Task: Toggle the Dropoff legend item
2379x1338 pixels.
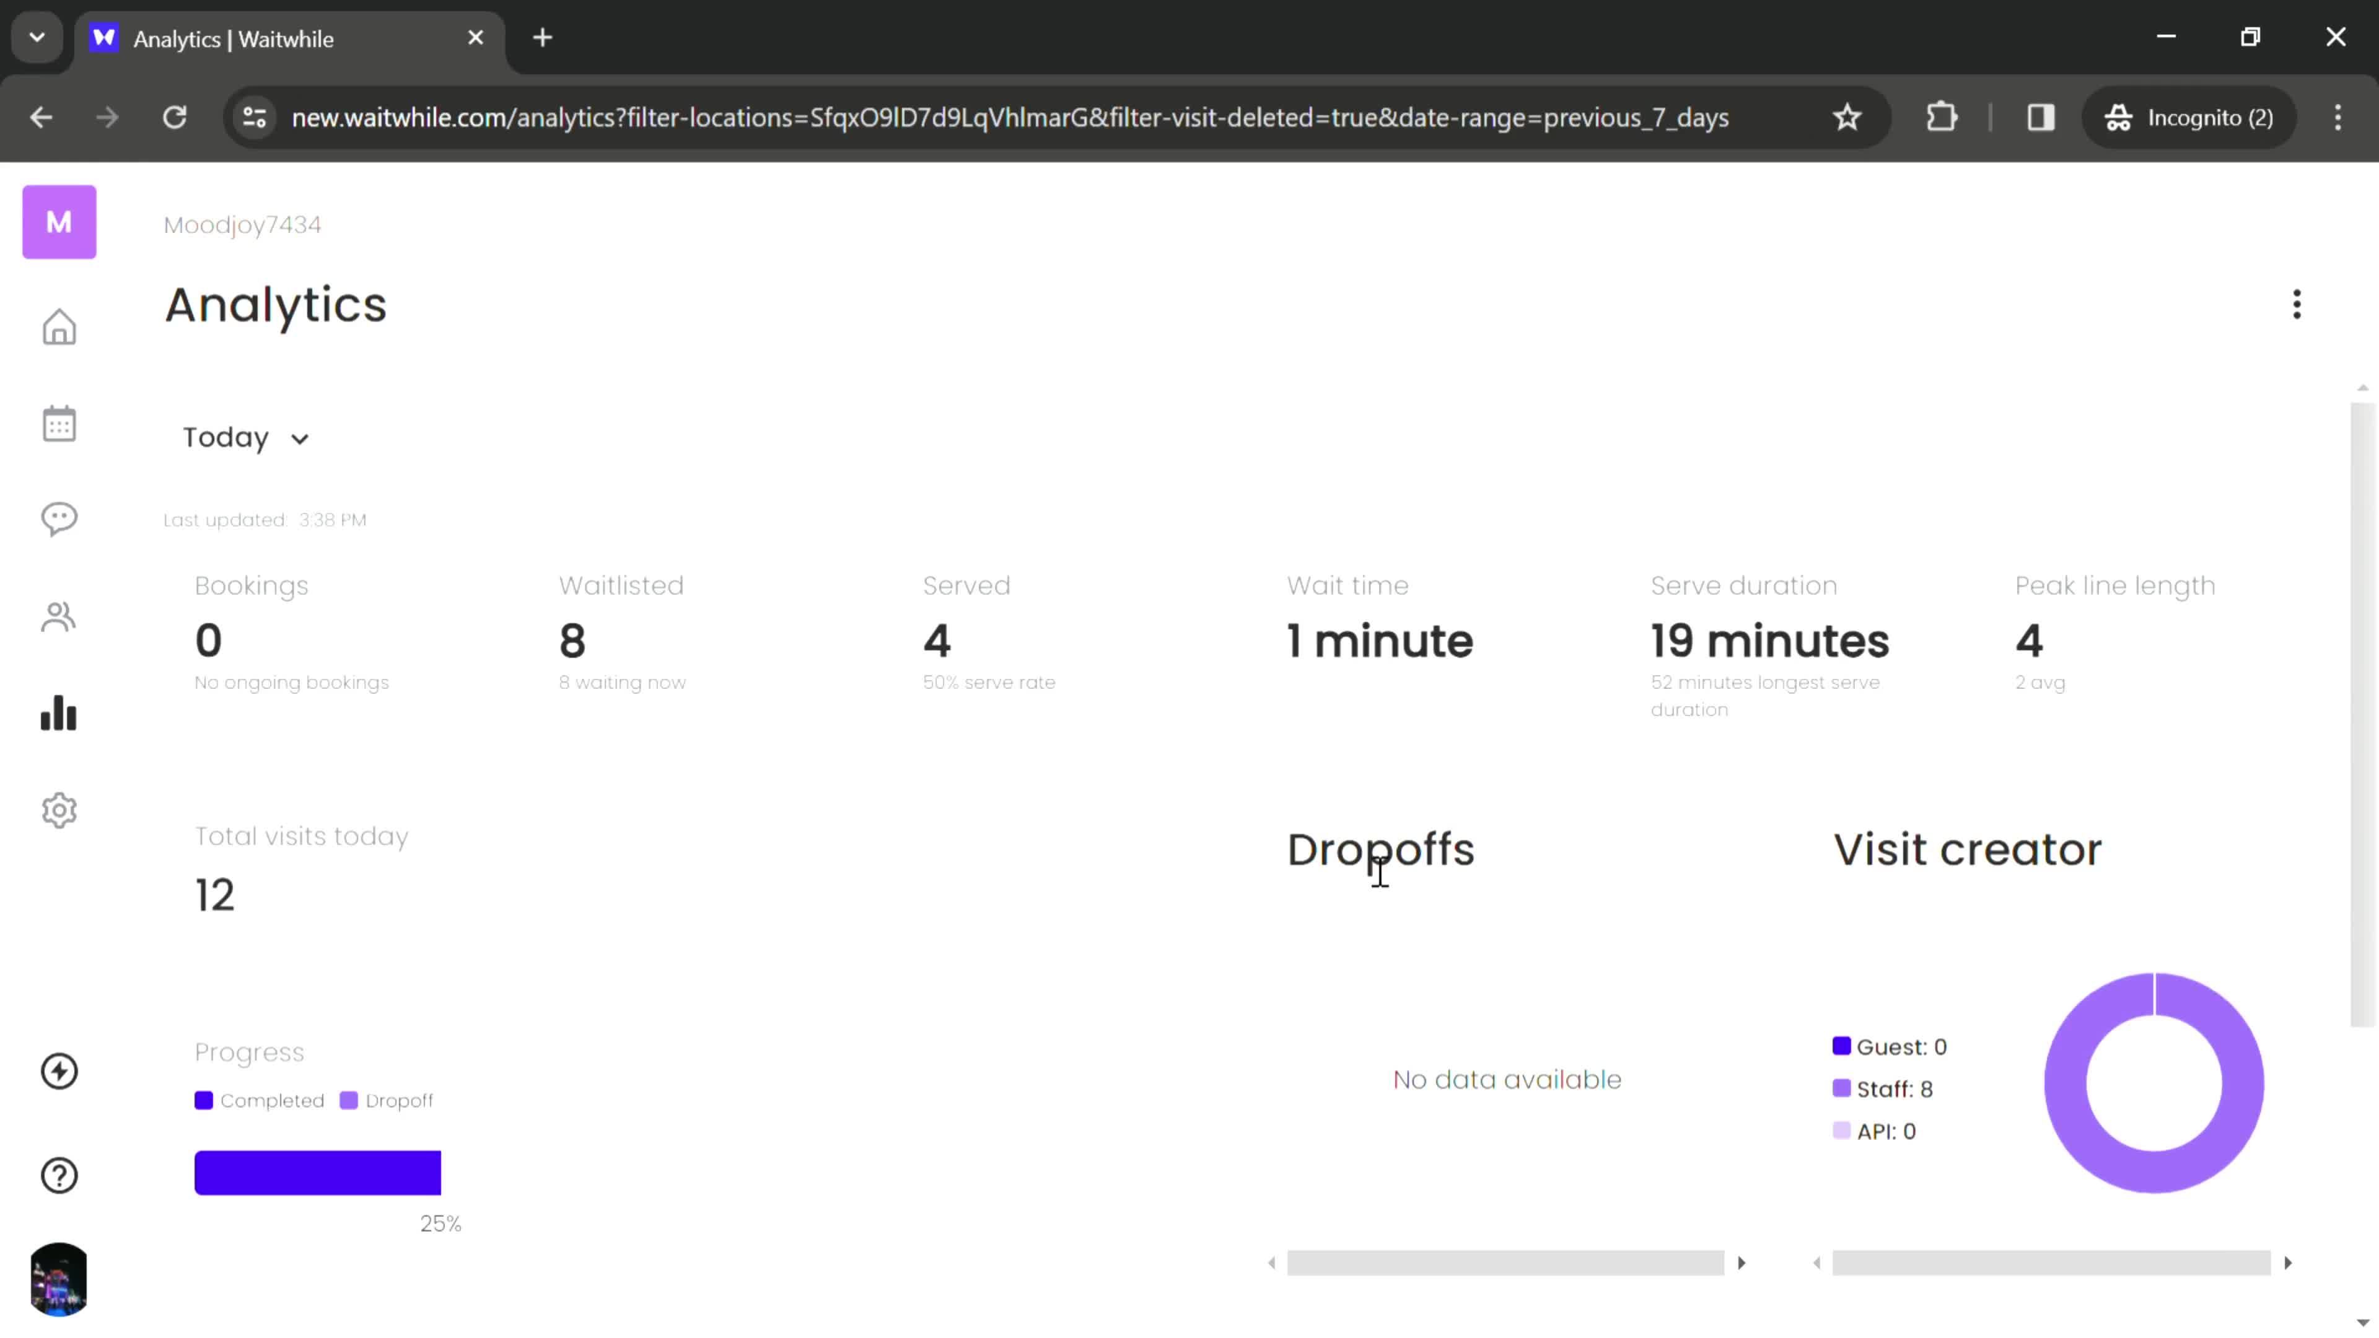Action: coord(386,1101)
